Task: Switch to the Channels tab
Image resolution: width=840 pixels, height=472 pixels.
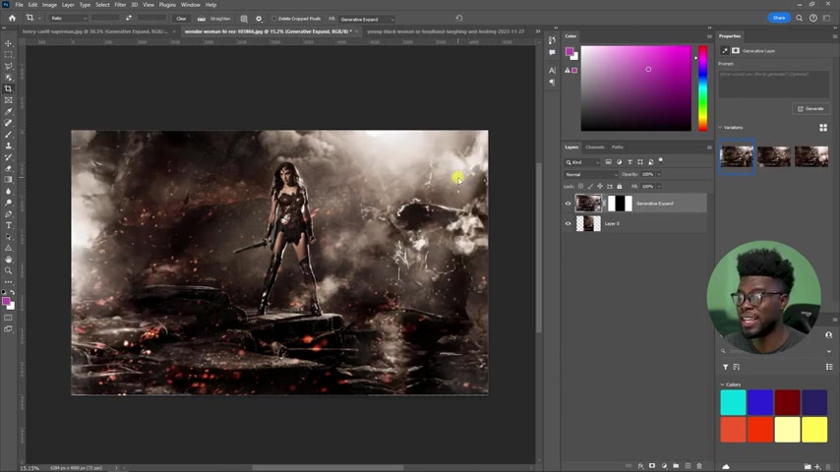Action: pyautogui.click(x=595, y=147)
